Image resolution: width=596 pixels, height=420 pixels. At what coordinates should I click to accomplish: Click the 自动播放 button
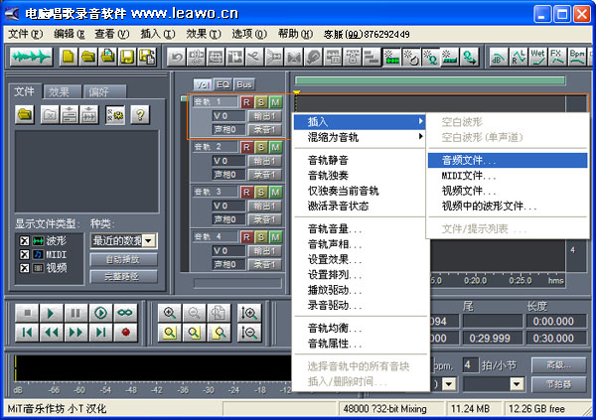click(x=123, y=259)
